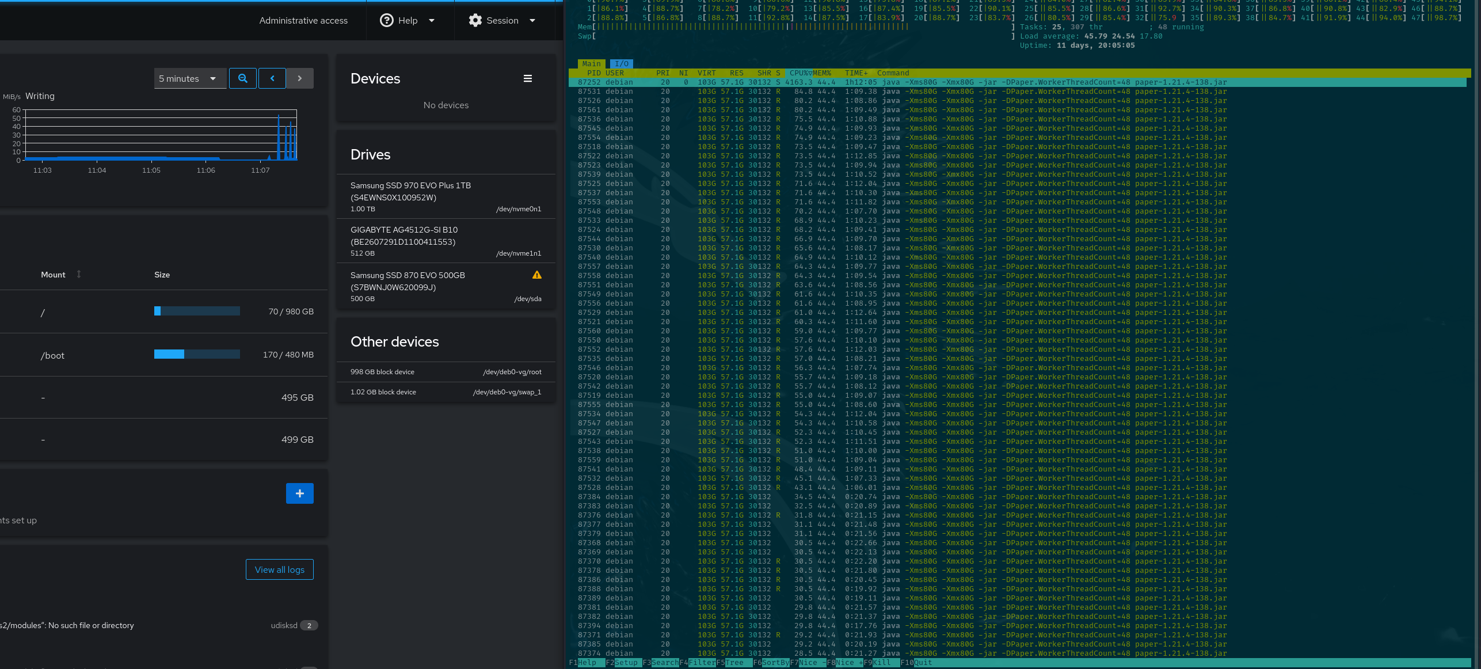Viewport: 1481px width, 669px height.
Task: Click the blue plus add button
Action: coord(299,493)
